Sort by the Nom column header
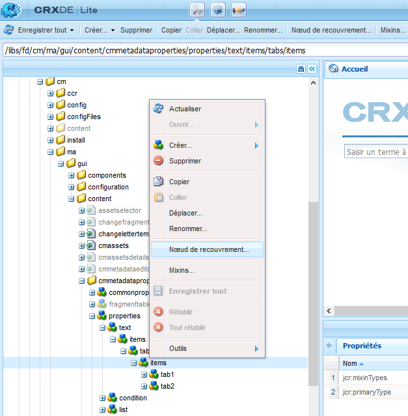 [x=374, y=363]
